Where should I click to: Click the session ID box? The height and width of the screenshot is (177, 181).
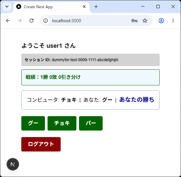coord(90,60)
